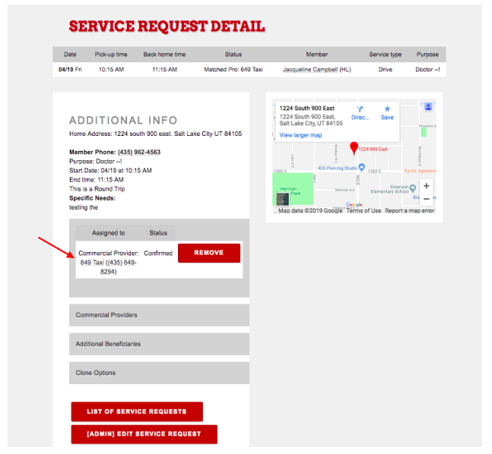Switch to satellite view using the map thumbnail
Image resolution: width=492 pixels, height=454 pixels.
282,199
